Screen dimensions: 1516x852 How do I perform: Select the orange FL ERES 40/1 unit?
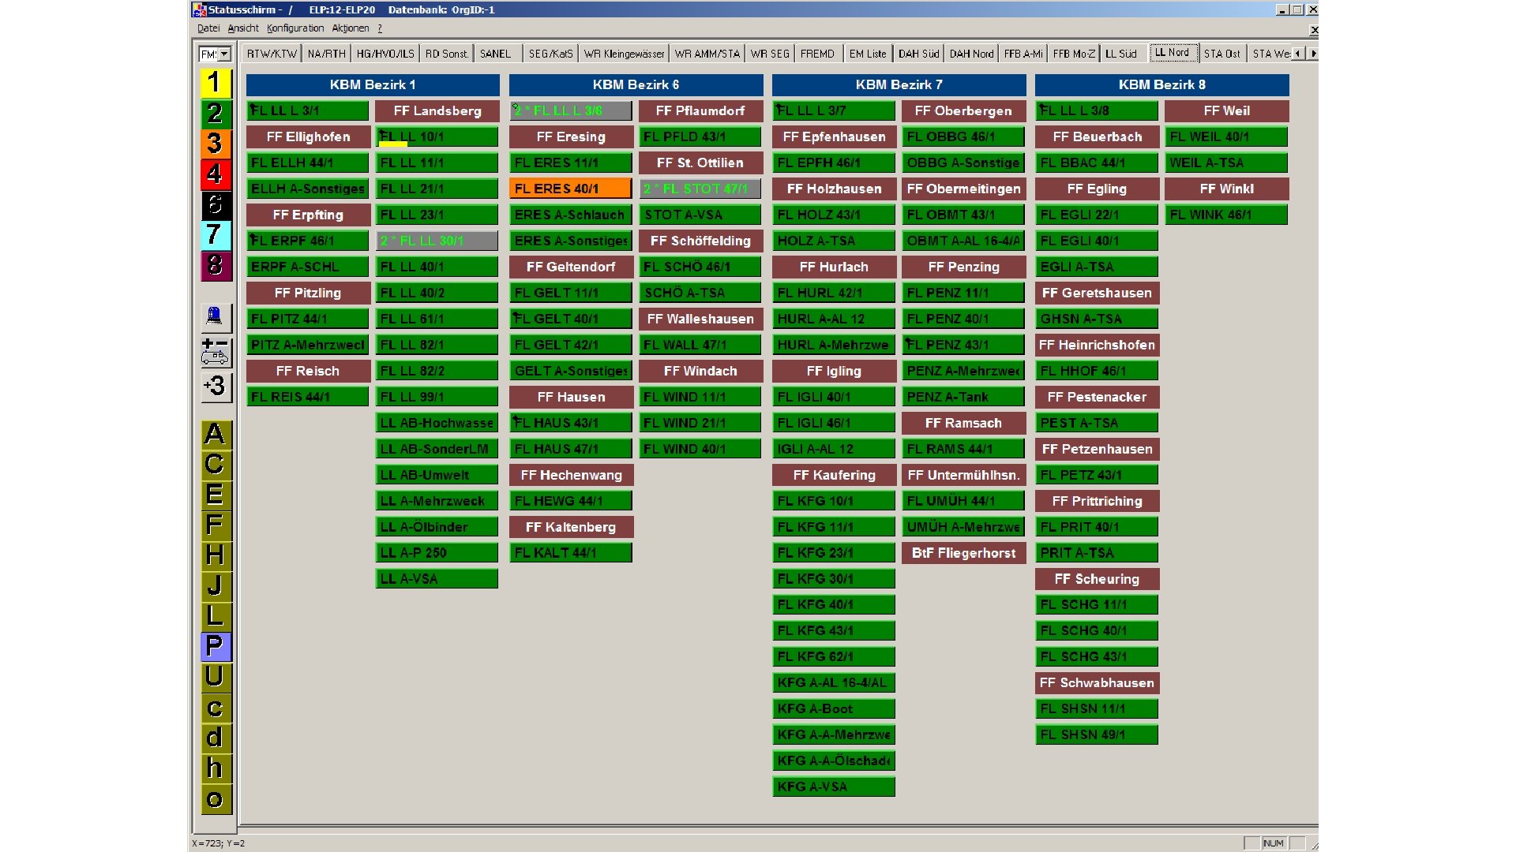click(570, 189)
